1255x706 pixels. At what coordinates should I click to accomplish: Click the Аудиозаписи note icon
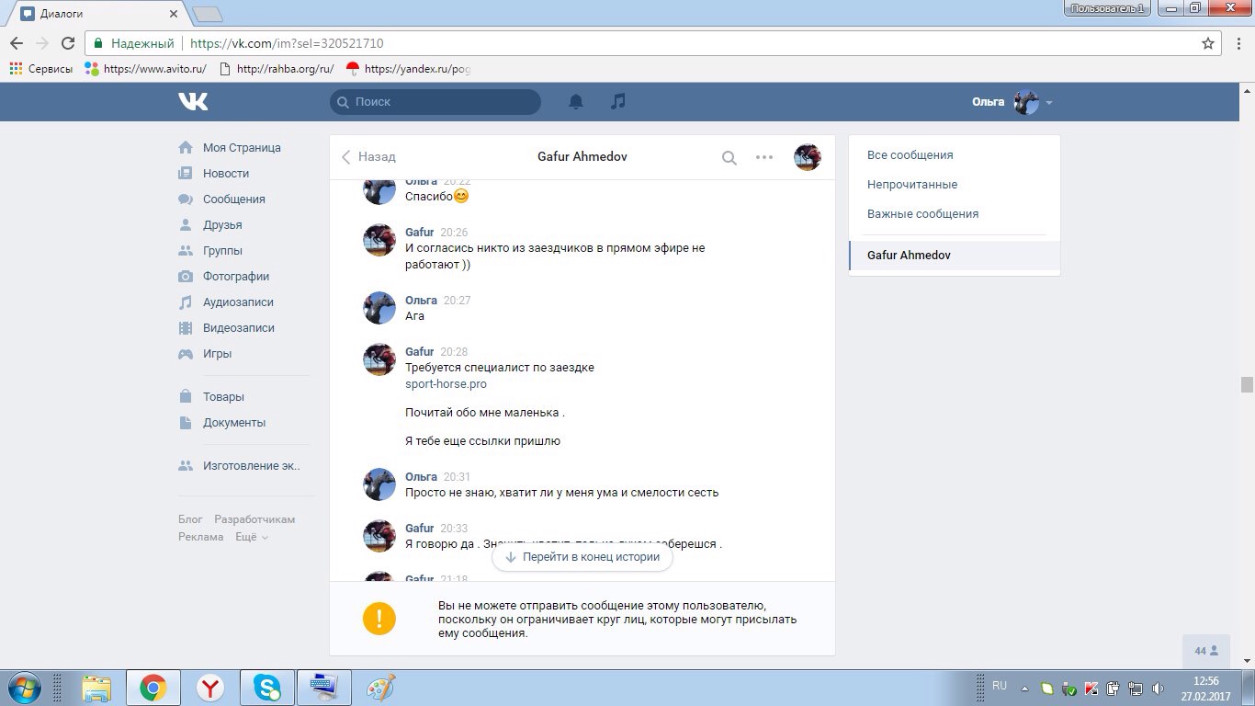point(186,302)
